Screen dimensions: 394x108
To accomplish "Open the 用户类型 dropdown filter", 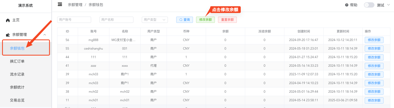I will (x=155, y=20).
